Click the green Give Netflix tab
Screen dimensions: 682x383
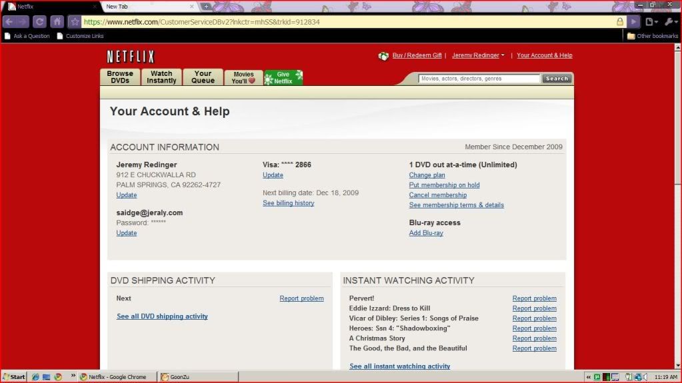coord(283,77)
